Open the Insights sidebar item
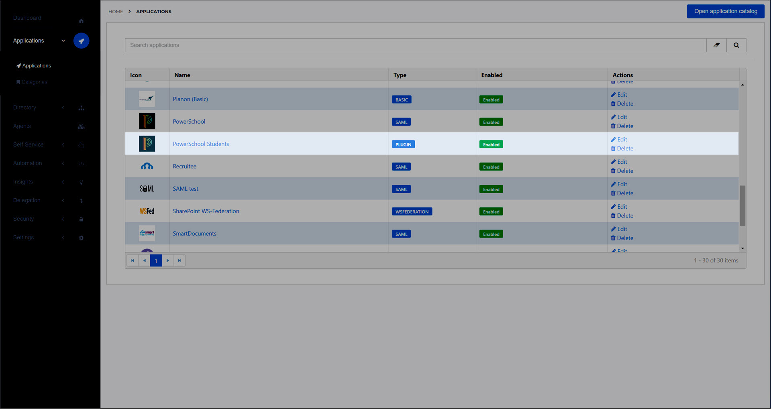This screenshot has width=771, height=409. pyautogui.click(x=23, y=182)
